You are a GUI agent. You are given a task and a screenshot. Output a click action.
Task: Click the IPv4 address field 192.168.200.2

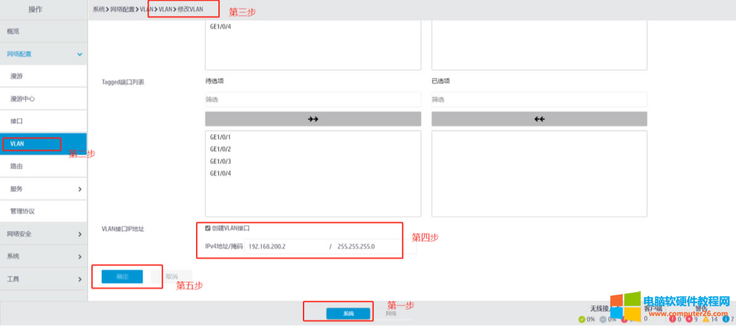[x=285, y=247]
